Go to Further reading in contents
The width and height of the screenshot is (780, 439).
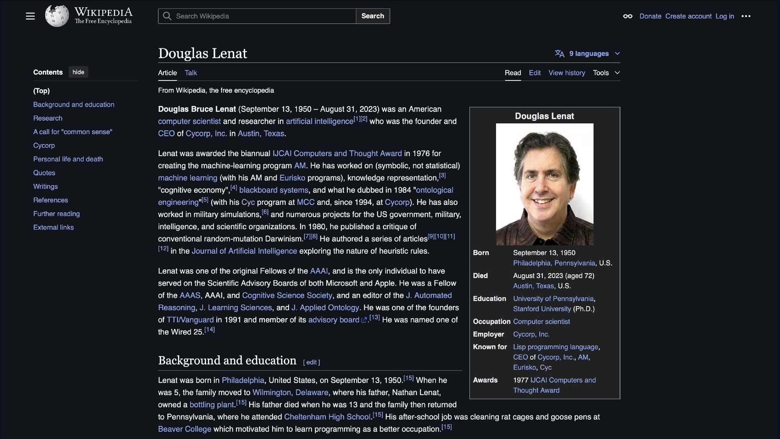click(x=56, y=214)
